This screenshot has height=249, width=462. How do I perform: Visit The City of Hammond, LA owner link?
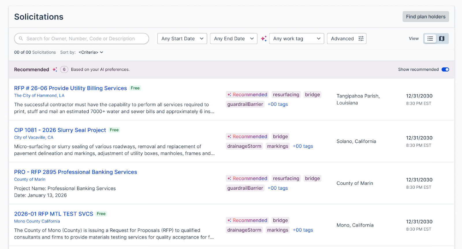click(39, 96)
